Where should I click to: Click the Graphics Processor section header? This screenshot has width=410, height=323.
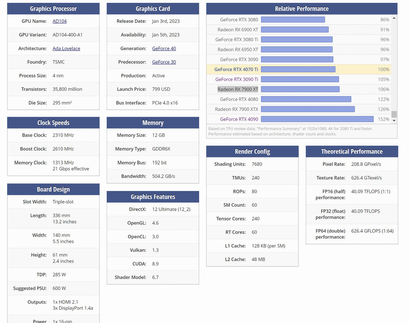point(53,8)
